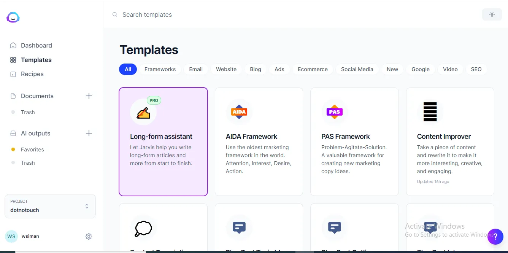Click chat icon in second-row third card

335,228
